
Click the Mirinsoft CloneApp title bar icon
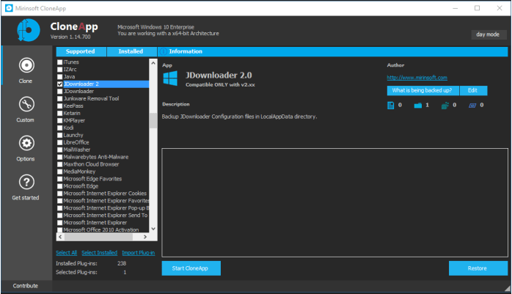[9, 8]
